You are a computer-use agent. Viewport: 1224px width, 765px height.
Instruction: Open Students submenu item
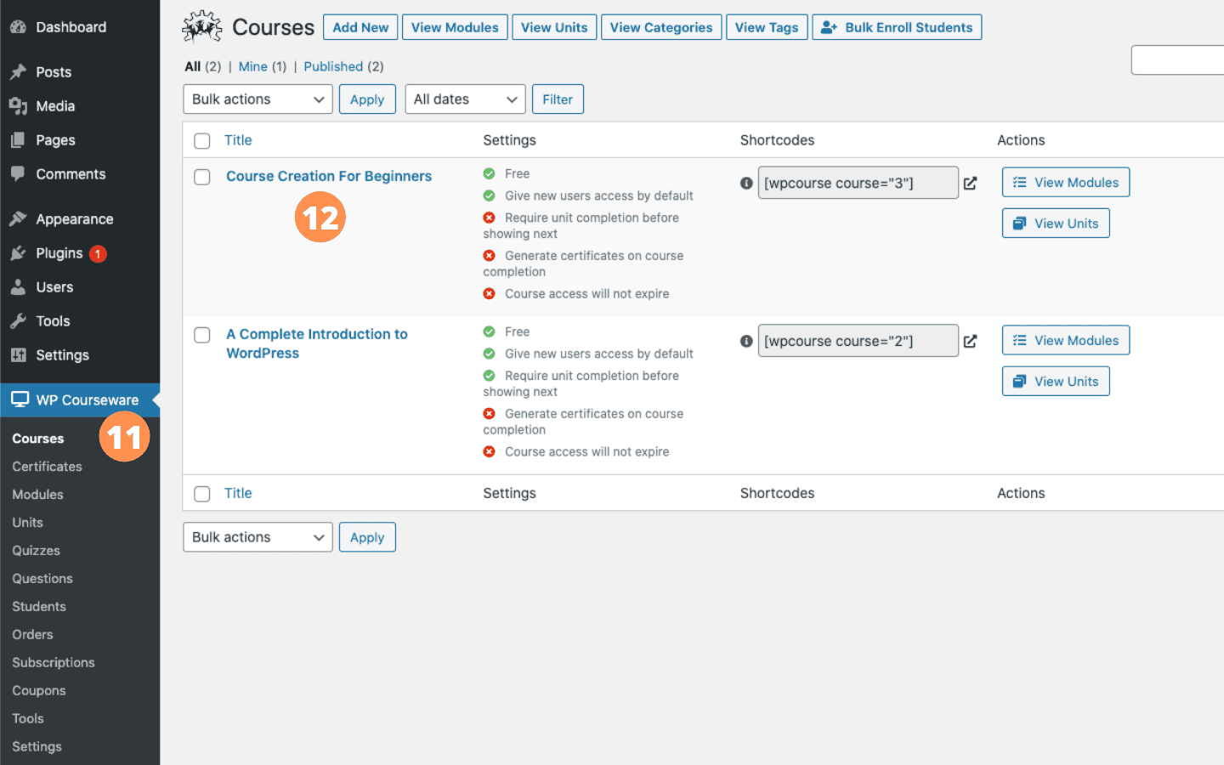coord(39,607)
